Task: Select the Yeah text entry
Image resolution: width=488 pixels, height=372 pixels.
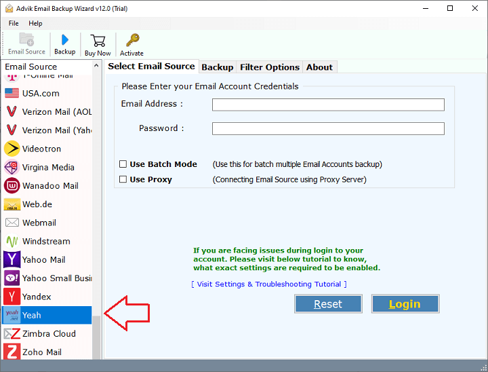Action: [31, 315]
